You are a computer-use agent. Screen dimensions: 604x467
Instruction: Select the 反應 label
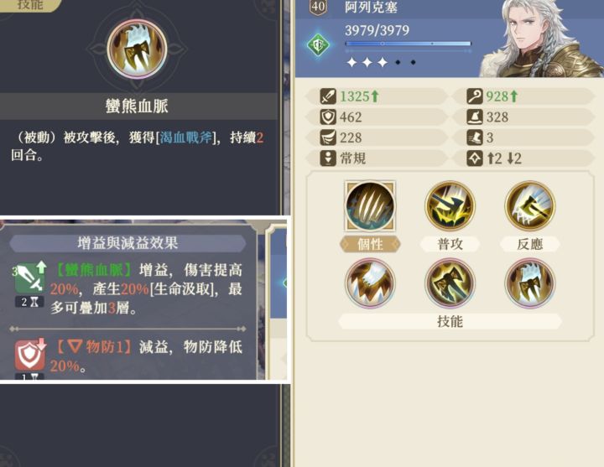coord(530,244)
